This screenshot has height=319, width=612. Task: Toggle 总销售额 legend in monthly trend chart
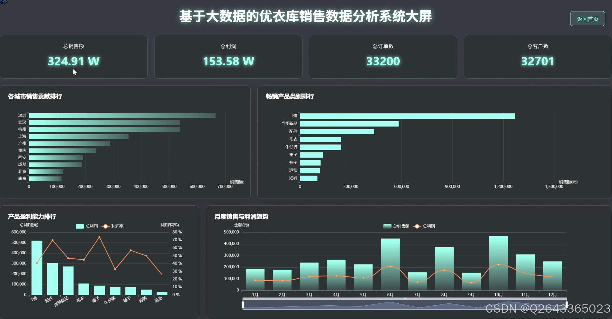[396, 226]
